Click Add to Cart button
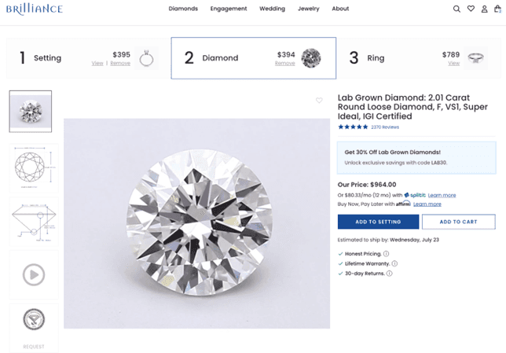This screenshot has height=353, width=506. click(459, 222)
